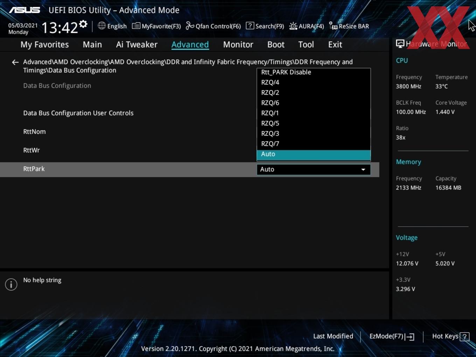This screenshot has height=357, width=476.
Task: Click the Hot Keys question mark icon
Action: [x=464, y=337]
